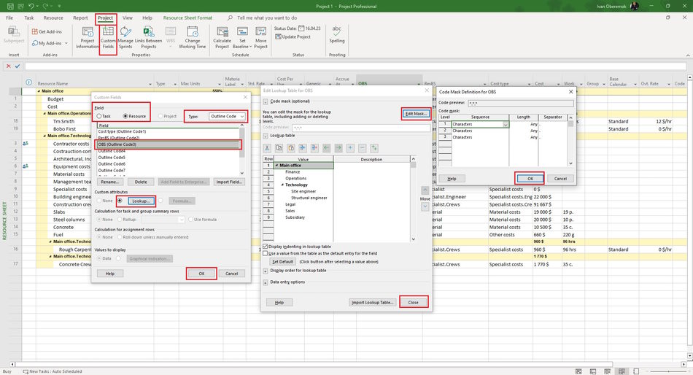Open the Sequence Characters dropdown for level 1
693x375 pixels.
tap(506, 125)
